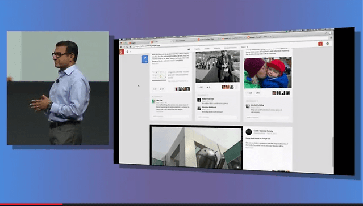363x206 pixels.
Task: Click commenter avatar under baby photo post
Action: (248, 106)
